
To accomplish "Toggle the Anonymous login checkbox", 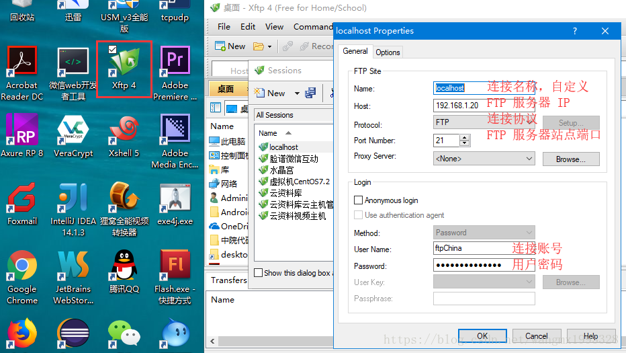I will point(359,200).
